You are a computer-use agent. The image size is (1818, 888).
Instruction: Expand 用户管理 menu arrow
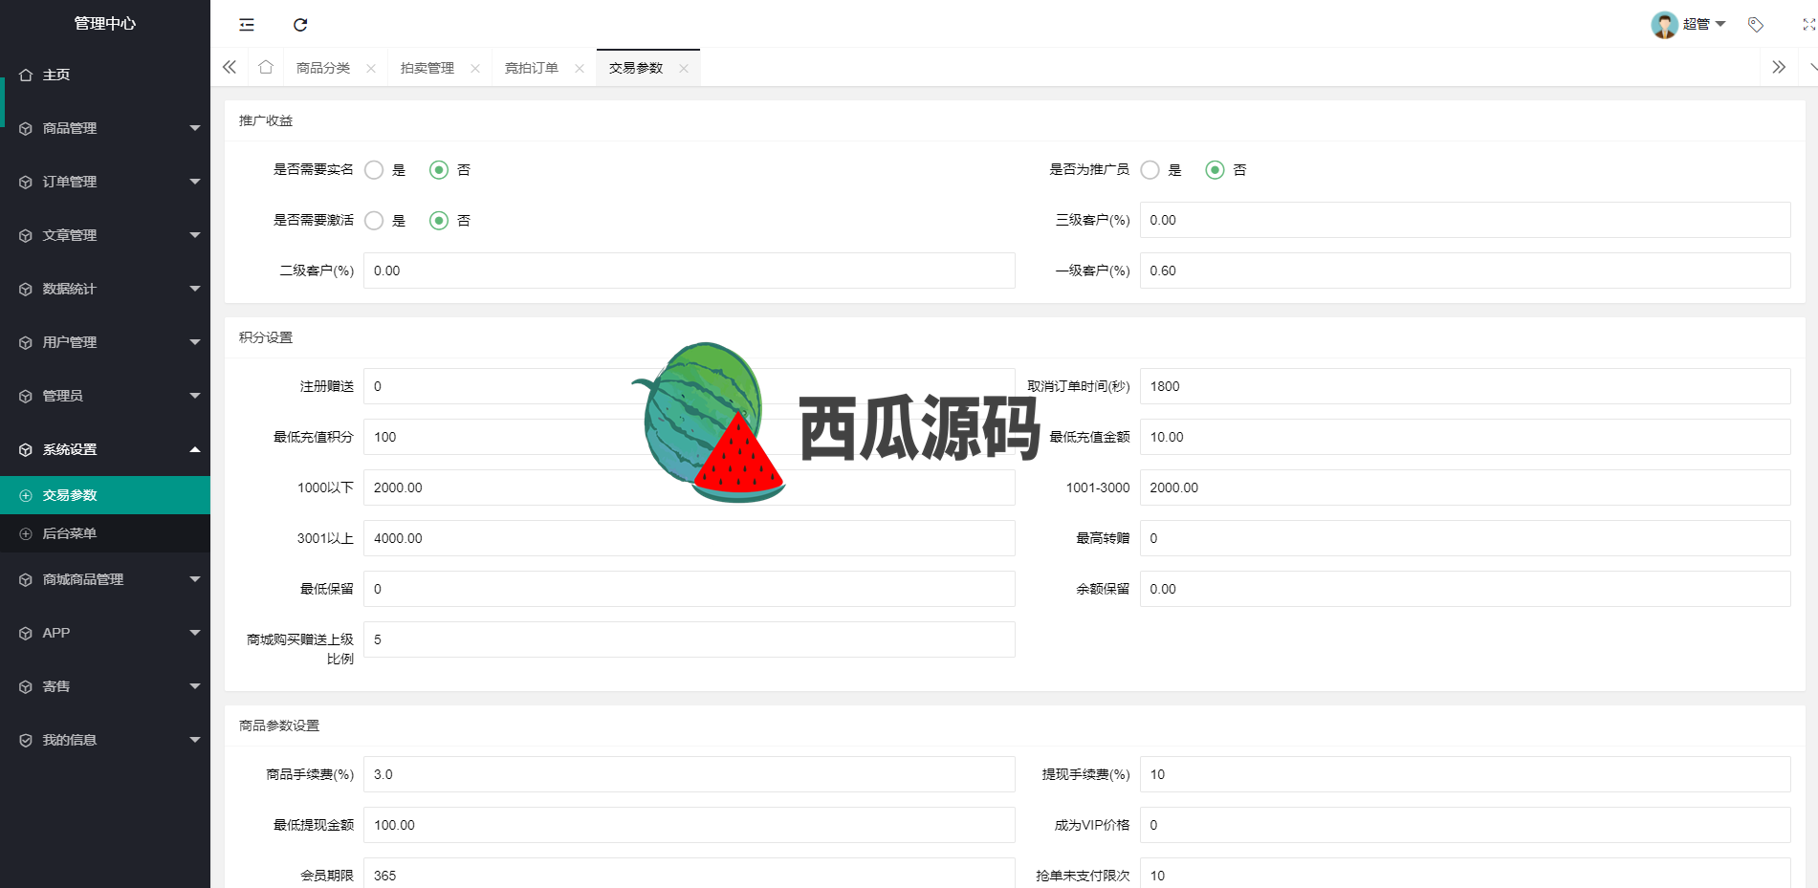195,342
